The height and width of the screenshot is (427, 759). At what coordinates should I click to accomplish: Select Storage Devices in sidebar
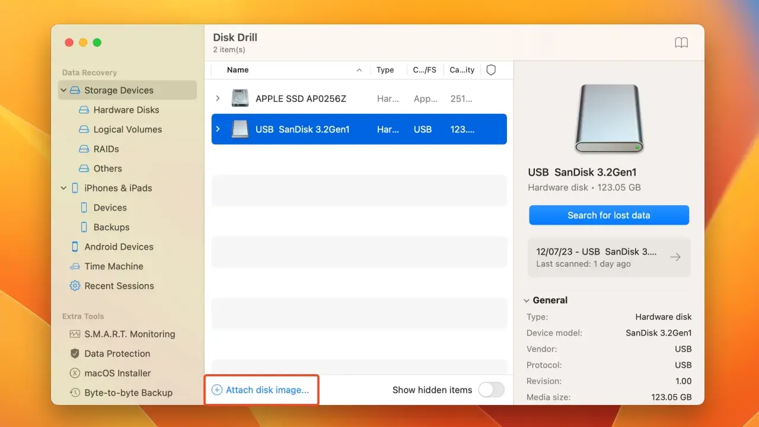point(127,90)
